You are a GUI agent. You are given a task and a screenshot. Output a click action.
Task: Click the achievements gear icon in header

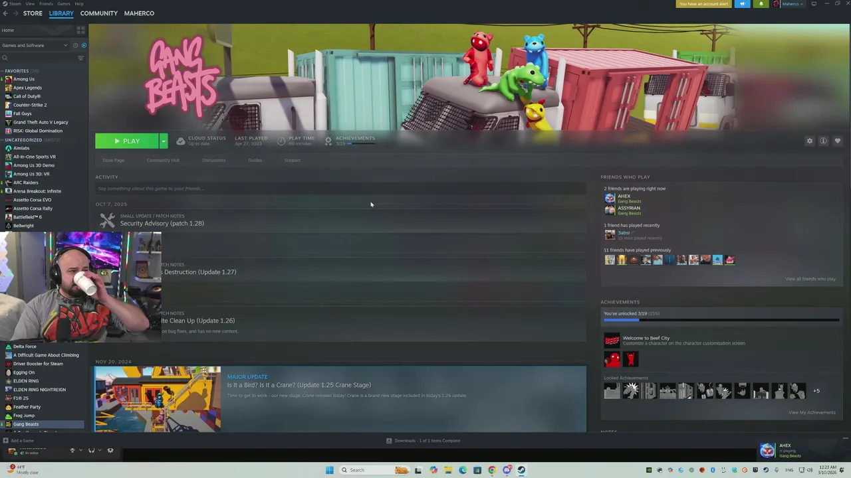[x=328, y=141]
